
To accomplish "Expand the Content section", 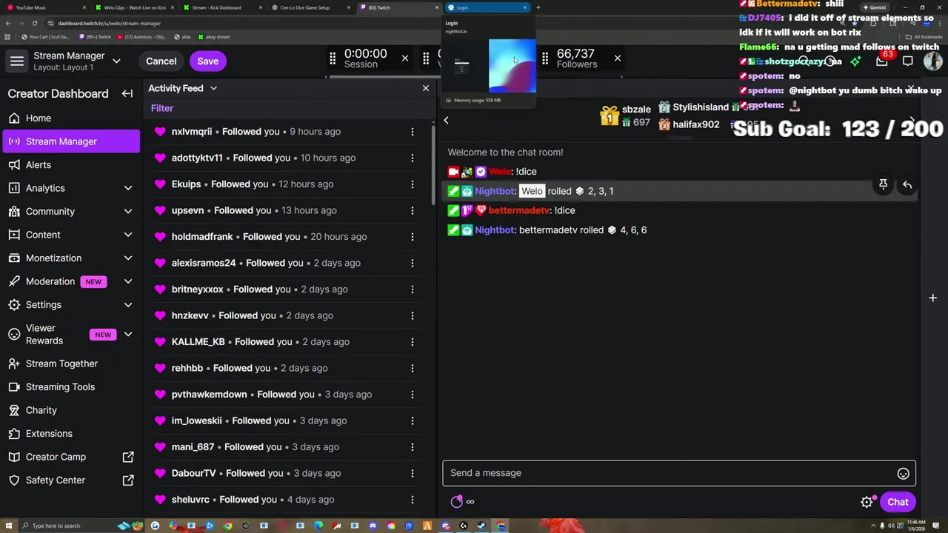I will [x=128, y=235].
